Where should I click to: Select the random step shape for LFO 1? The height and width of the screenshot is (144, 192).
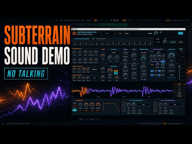(x=124, y=111)
